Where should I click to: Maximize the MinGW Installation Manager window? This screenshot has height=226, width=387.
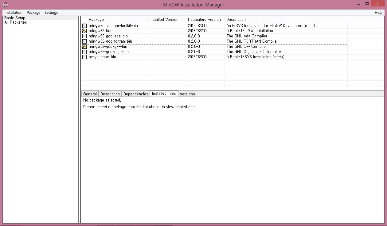pyautogui.click(x=367, y=4)
